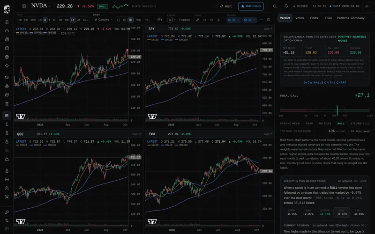
Task: Click the profile avatar logo in the sidebar
Action: [x=7, y=9]
